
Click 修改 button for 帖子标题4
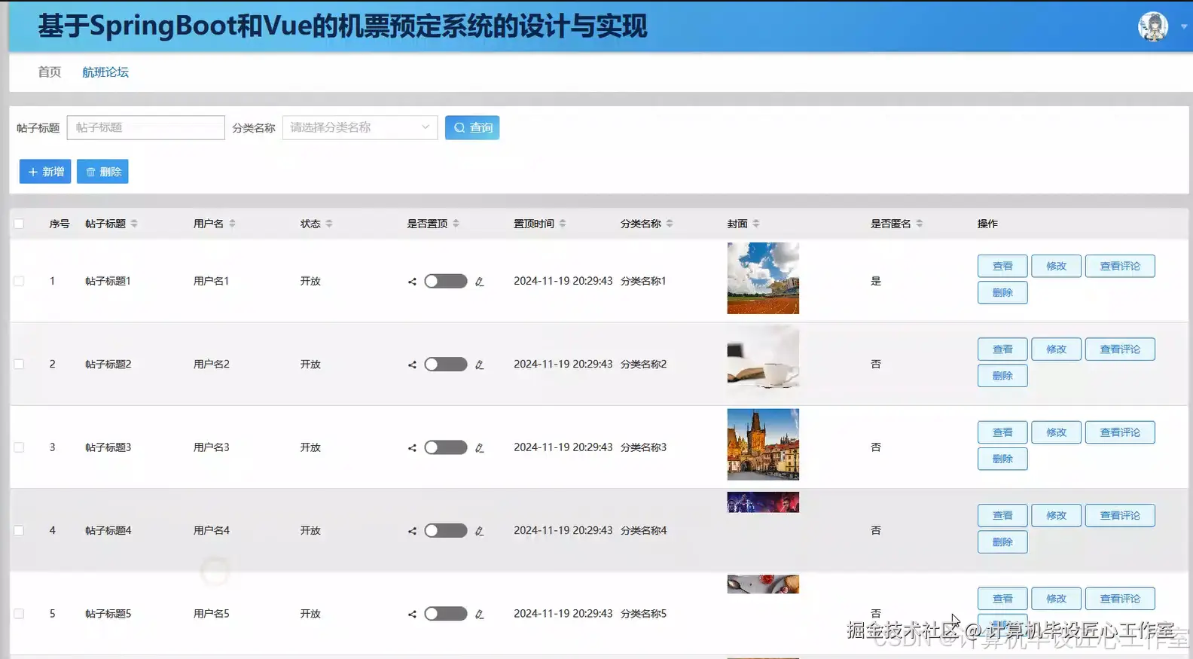(x=1056, y=516)
